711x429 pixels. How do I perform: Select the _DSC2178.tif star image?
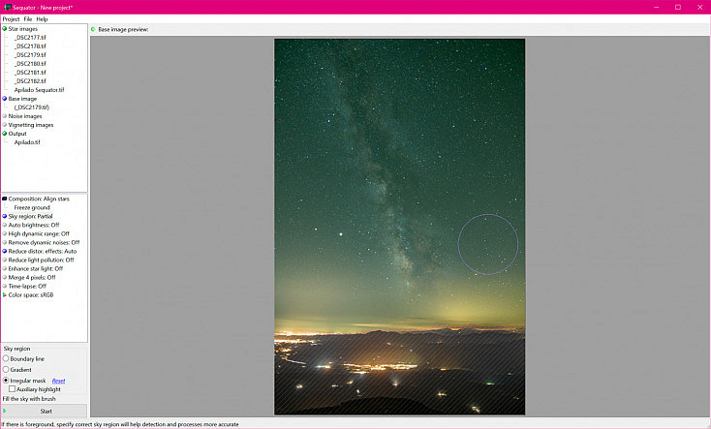click(x=30, y=46)
